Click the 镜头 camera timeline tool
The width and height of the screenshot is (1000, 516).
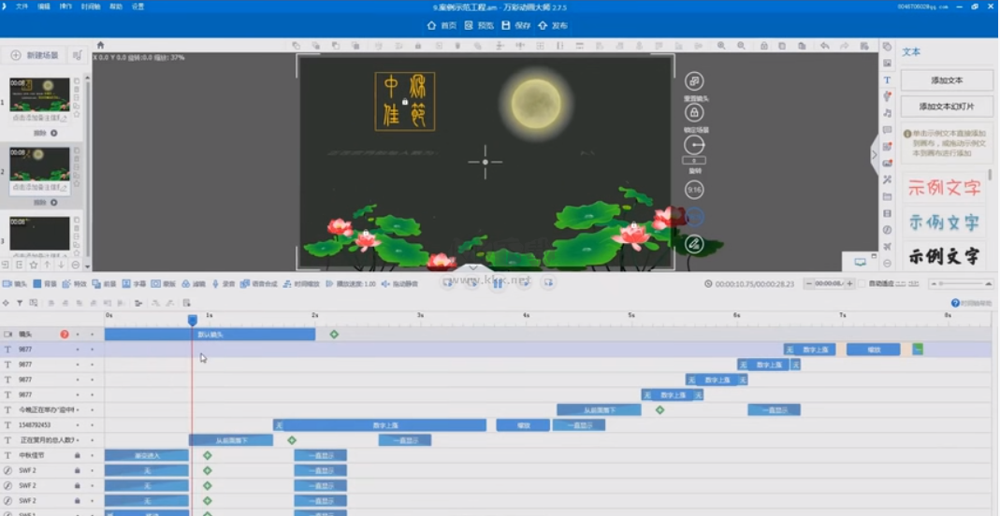pos(15,284)
